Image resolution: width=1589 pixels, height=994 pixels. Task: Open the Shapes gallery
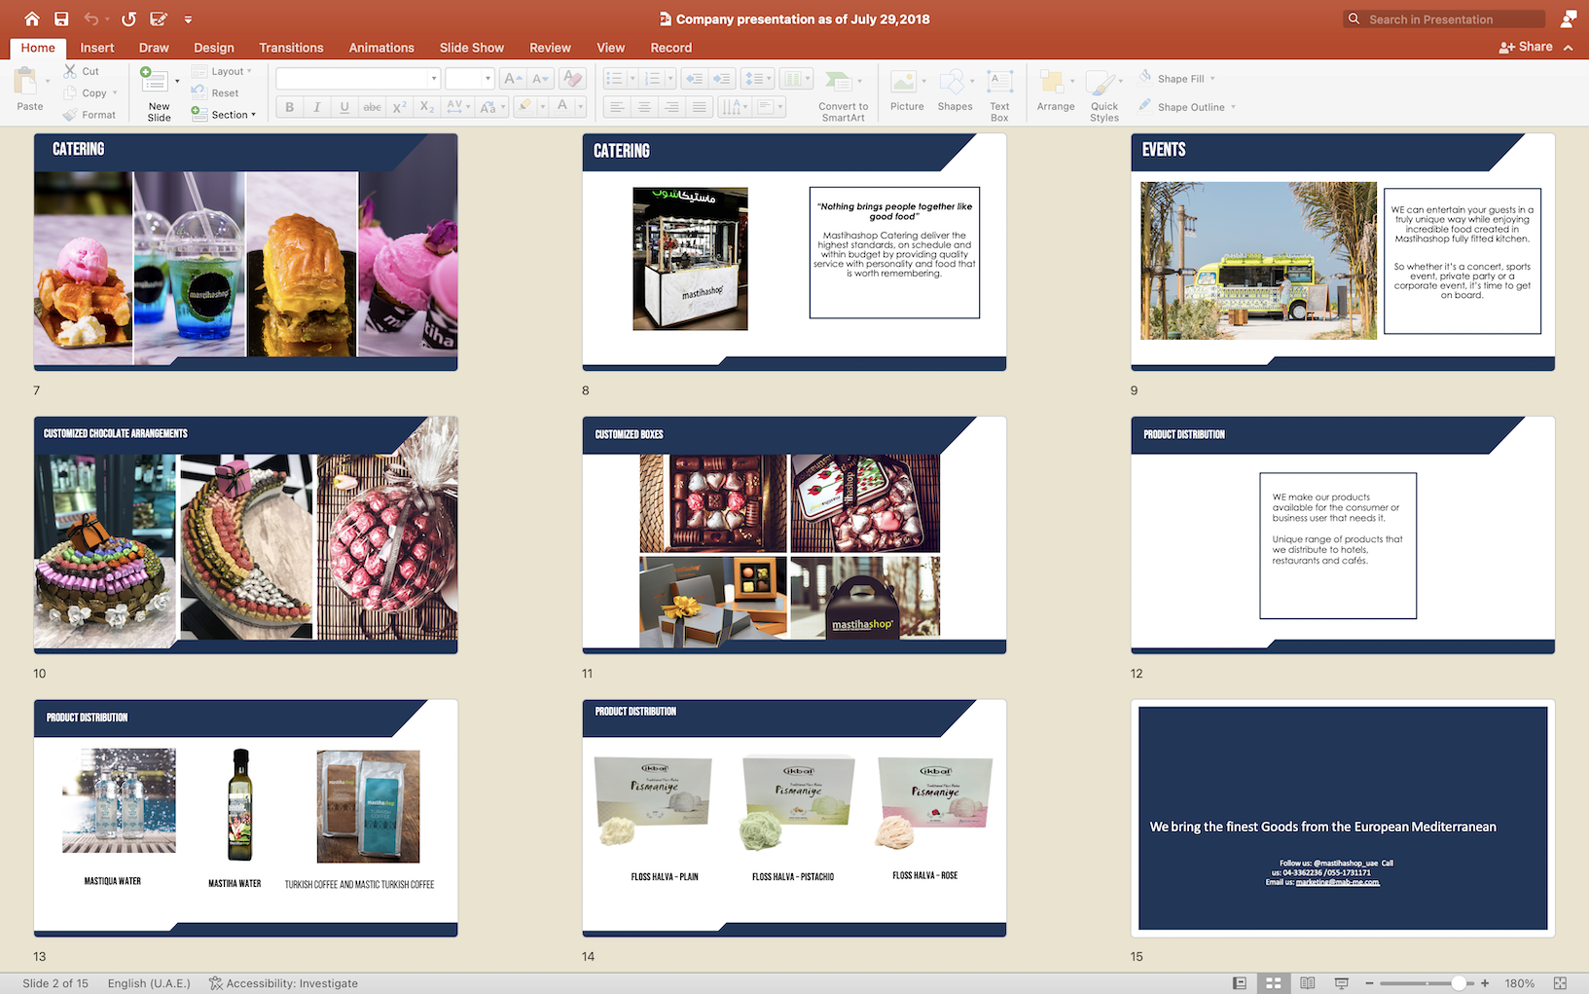point(955,91)
